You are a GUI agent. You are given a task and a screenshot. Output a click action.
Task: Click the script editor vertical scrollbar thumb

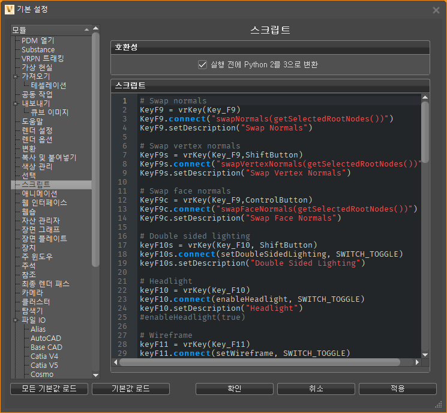tap(425, 132)
